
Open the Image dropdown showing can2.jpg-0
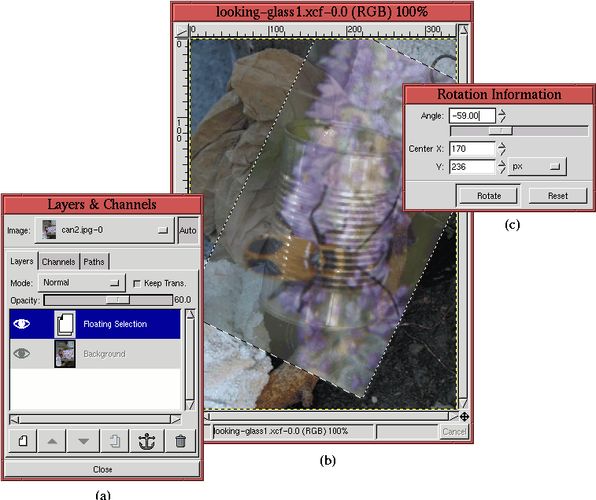click(105, 230)
